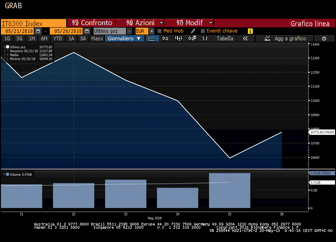The height and width of the screenshot is (242, 336).
Task: Open the Giornaliero period dropdown
Action: 124,39
